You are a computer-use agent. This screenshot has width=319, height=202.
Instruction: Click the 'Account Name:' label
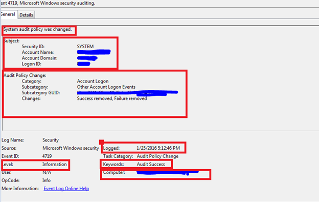38,52
